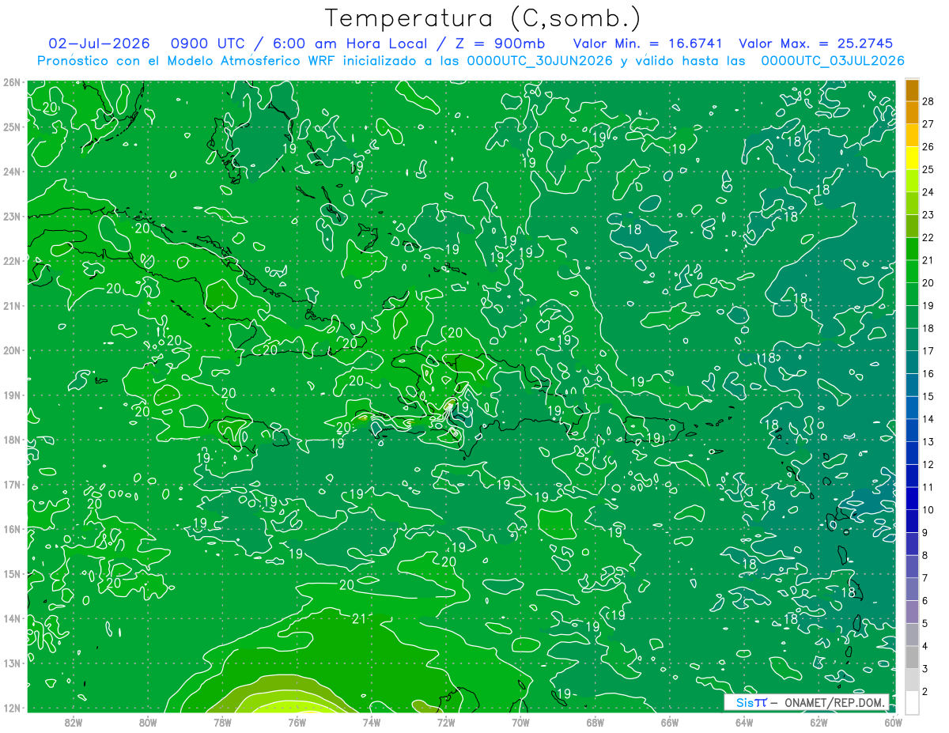Click the teal swatch between legend values 16 and 17

tap(912, 362)
